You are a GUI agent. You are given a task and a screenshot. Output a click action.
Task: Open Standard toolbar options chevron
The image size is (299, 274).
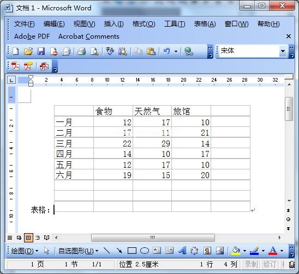click(x=210, y=52)
